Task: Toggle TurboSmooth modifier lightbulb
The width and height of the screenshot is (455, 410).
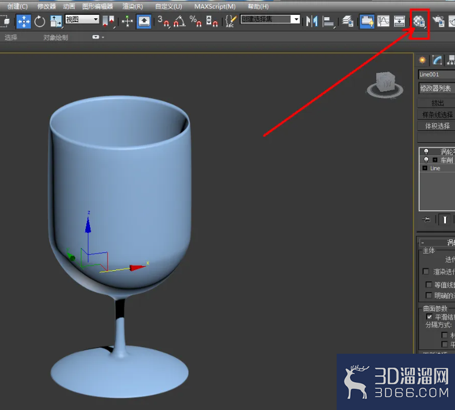Action: tap(425, 152)
